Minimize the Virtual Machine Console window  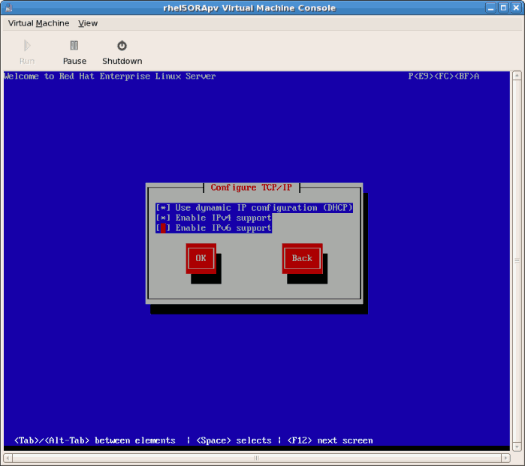pos(490,8)
